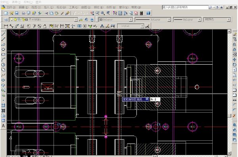Open the 帮助 (Help) menu
The image size is (238, 157).
136,7
